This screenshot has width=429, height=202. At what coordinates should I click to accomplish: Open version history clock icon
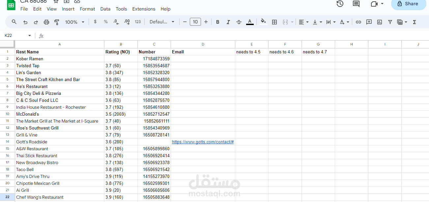coord(340,4)
